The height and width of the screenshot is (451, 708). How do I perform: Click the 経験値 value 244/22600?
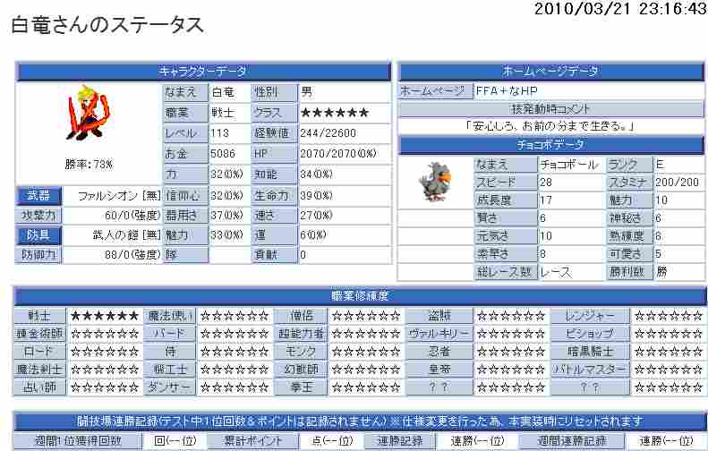coord(328,133)
